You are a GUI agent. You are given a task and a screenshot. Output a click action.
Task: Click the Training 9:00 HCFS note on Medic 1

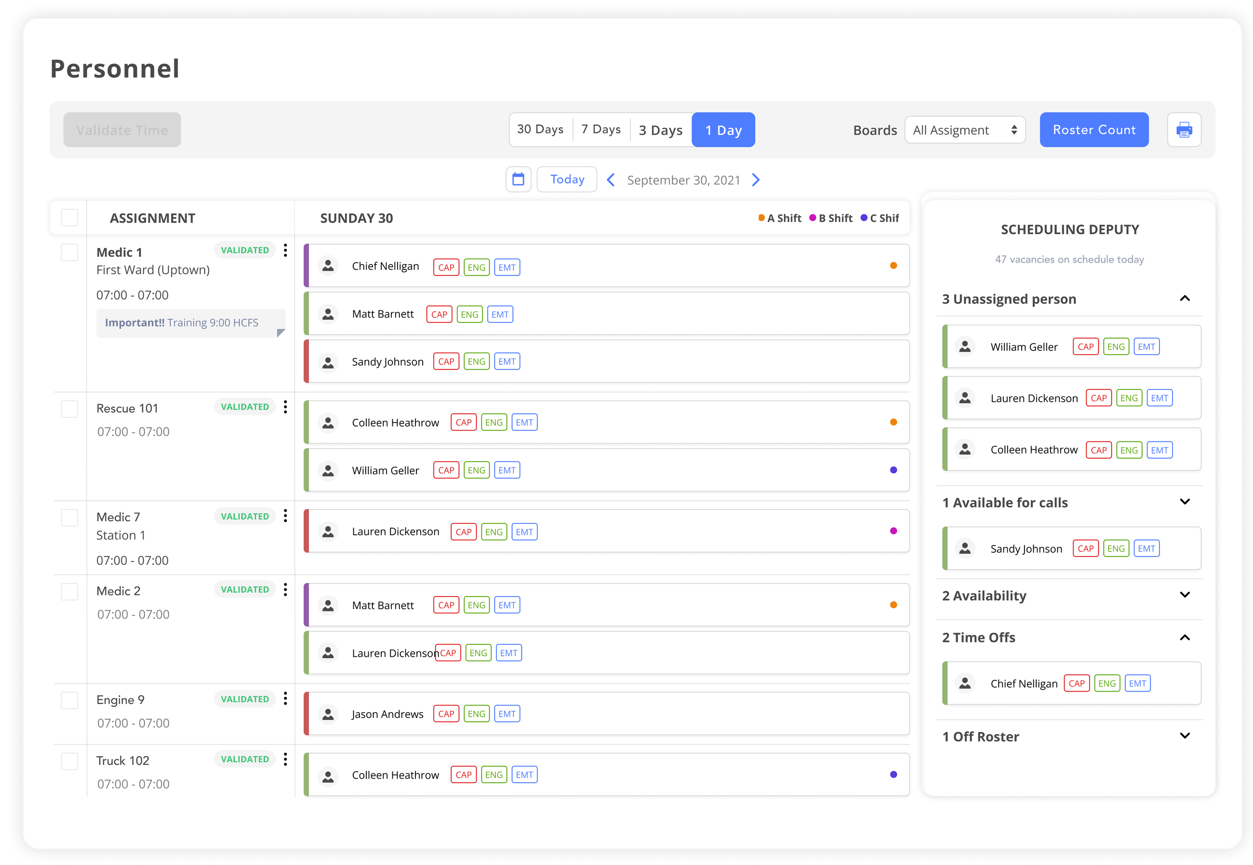191,322
